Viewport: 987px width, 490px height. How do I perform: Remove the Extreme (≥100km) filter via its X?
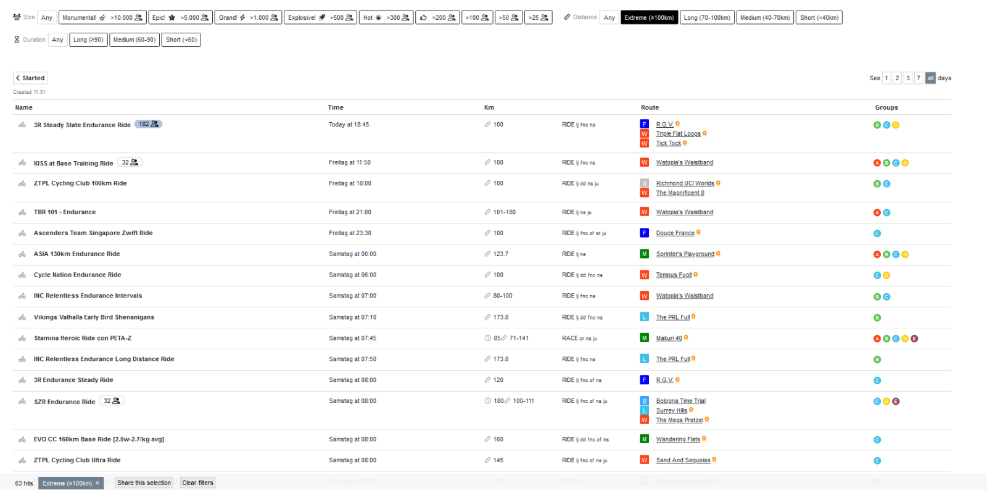[97, 483]
